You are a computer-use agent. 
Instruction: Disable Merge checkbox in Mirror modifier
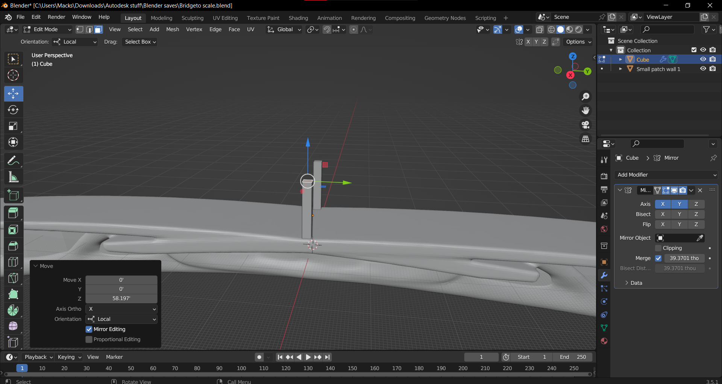click(x=658, y=258)
